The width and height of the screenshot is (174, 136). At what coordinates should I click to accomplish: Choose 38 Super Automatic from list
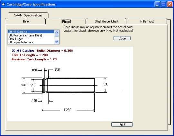coord(31,42)
